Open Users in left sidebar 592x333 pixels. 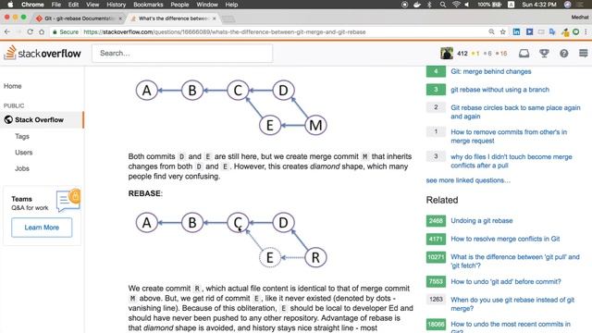(x=24, y=153)
